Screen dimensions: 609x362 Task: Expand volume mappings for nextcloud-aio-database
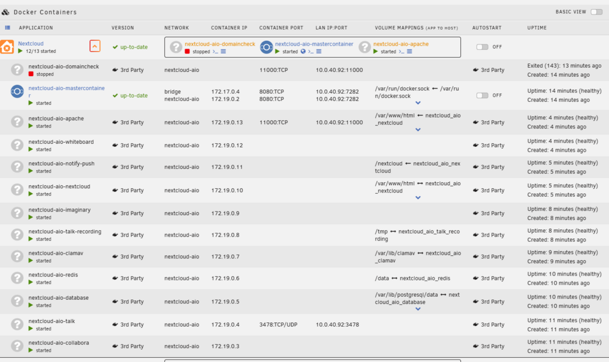click(x=418, y=309)
